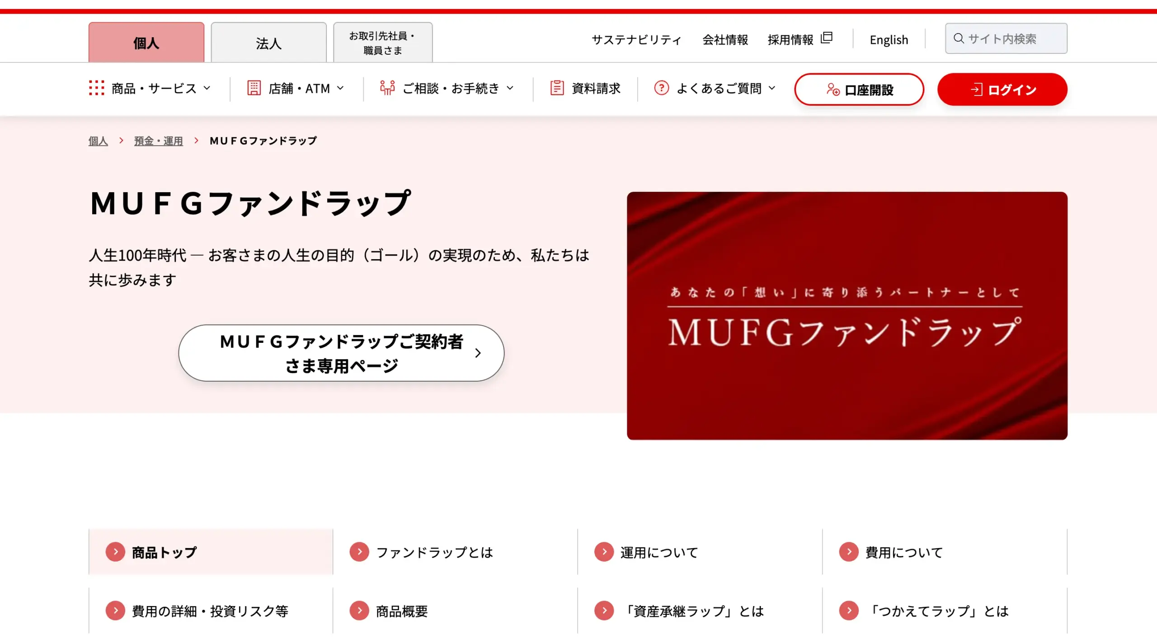
Task: Click the arrow icon beside 商品概要
Action: 359,611
